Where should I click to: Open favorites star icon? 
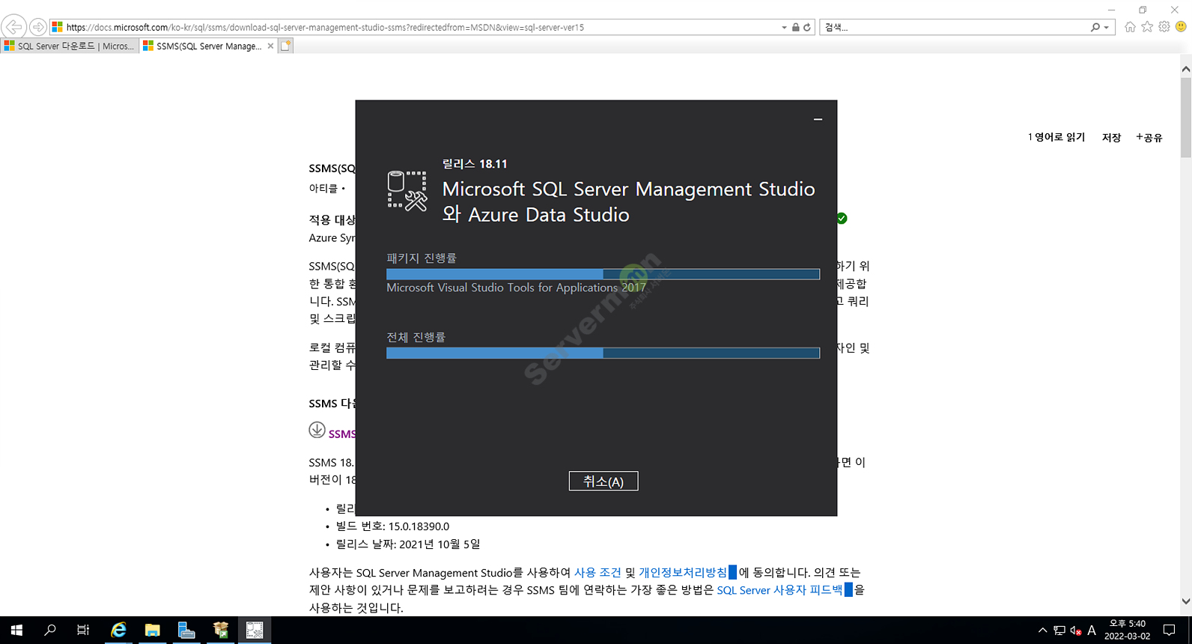click(1147, 27)
